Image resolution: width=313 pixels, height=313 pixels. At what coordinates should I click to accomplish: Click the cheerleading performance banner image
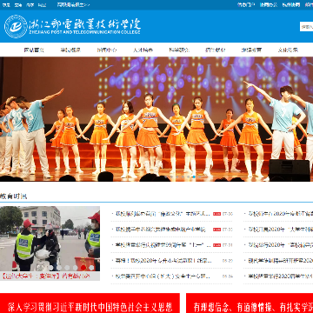click(x=156, y=119)
